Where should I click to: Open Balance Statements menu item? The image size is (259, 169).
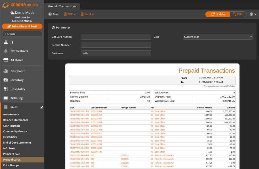pyautogui.click(x=15, y=120)
